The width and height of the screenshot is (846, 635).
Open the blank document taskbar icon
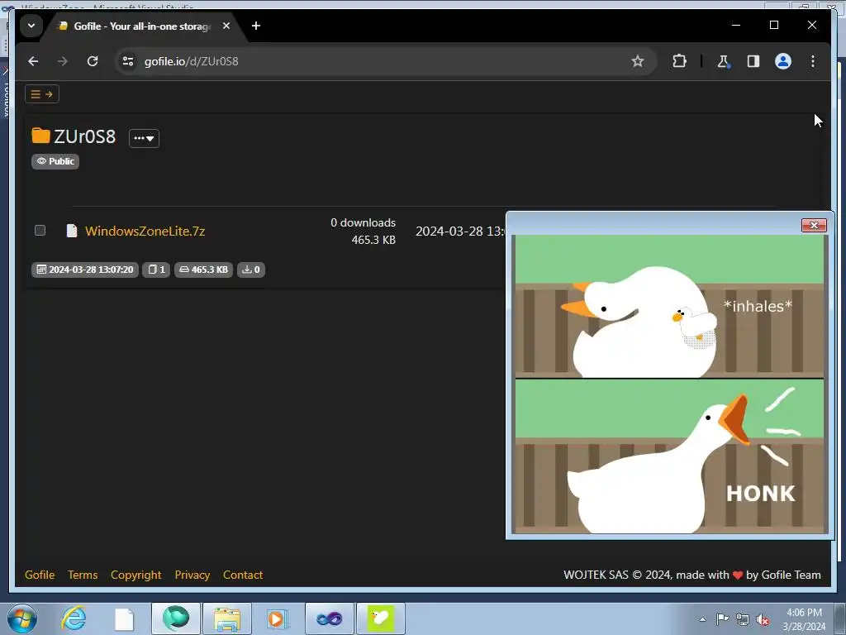coord(124,618)
